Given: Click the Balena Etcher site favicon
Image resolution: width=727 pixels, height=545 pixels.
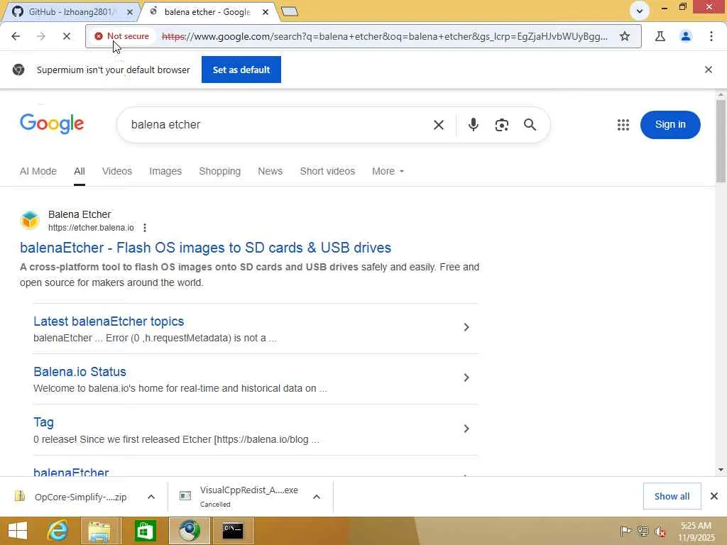Looking at the screenshot, I should (x=30, y=220).
